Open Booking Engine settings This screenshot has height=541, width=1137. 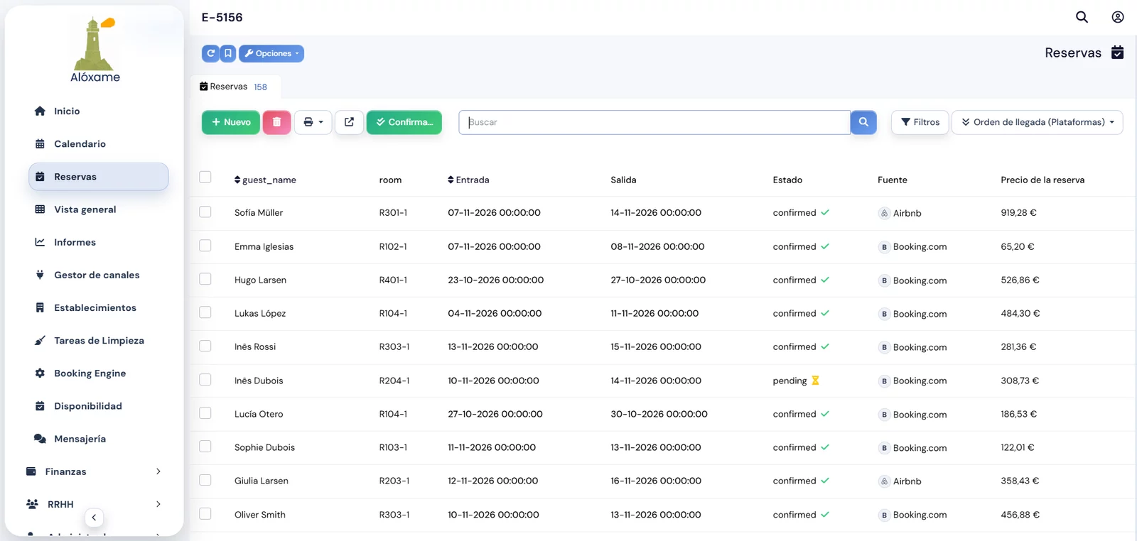(x=90, y=373)
